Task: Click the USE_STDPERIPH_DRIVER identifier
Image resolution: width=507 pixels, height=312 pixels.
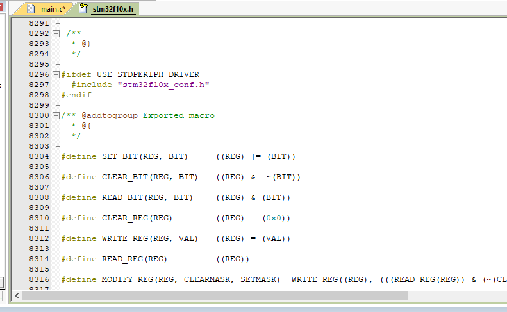Action: [x=148, y=74]
